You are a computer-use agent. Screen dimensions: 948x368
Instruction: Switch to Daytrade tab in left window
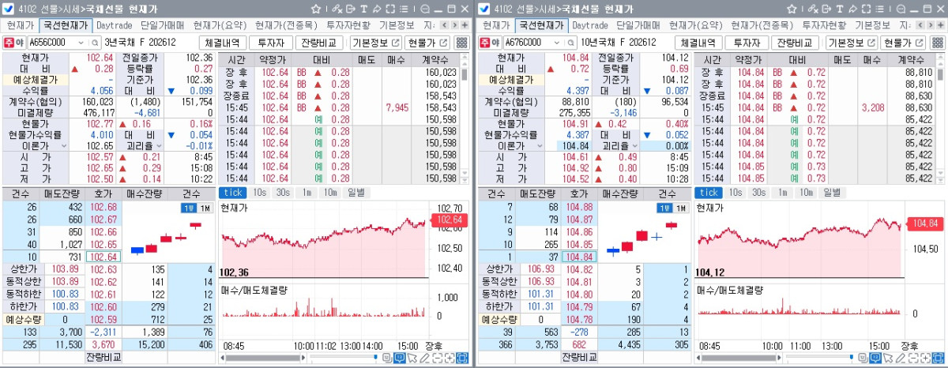[115, 25]
